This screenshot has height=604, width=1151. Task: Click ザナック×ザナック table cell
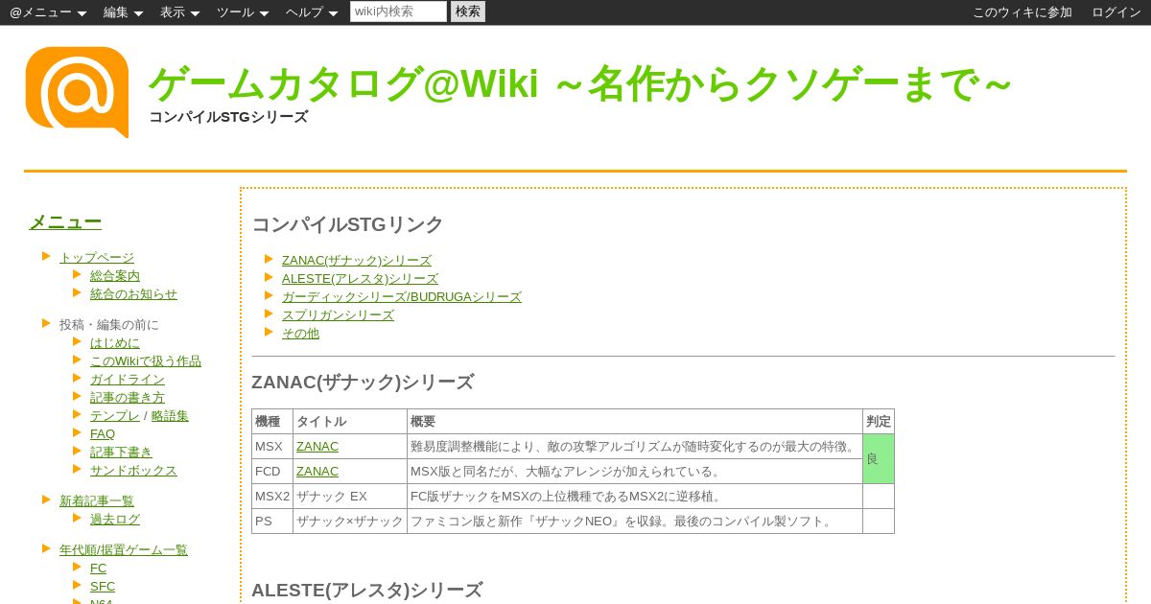350,521
